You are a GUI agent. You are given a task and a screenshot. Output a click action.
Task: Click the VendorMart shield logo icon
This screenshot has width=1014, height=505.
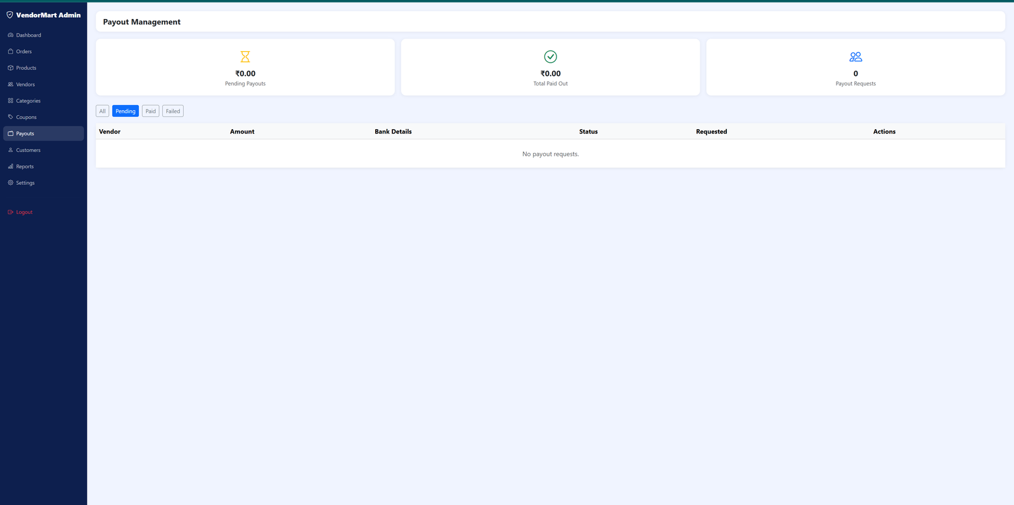[x=10, y=15]
